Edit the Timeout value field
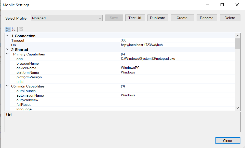 (x=177, y=40)
